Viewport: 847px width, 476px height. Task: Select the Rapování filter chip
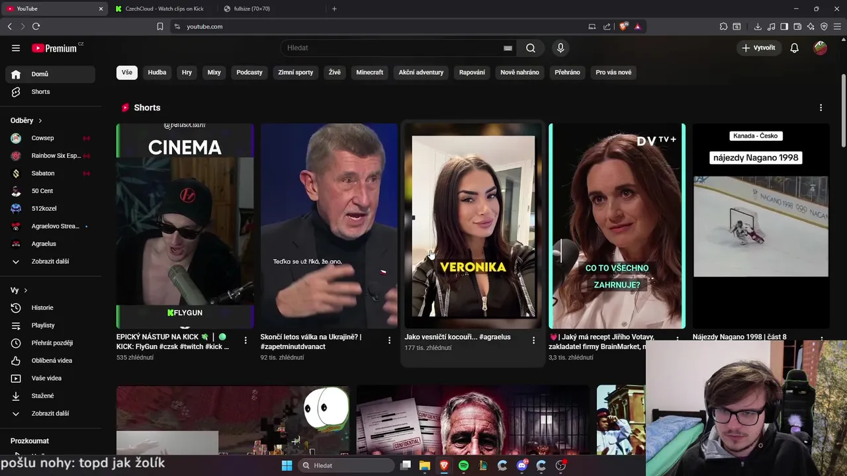[472, 72]
